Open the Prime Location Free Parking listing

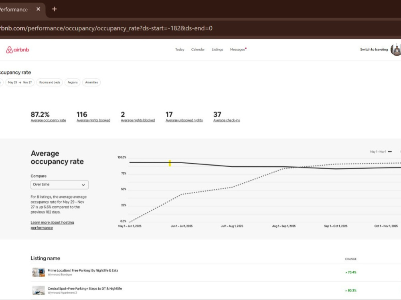(x=83, y=270)
